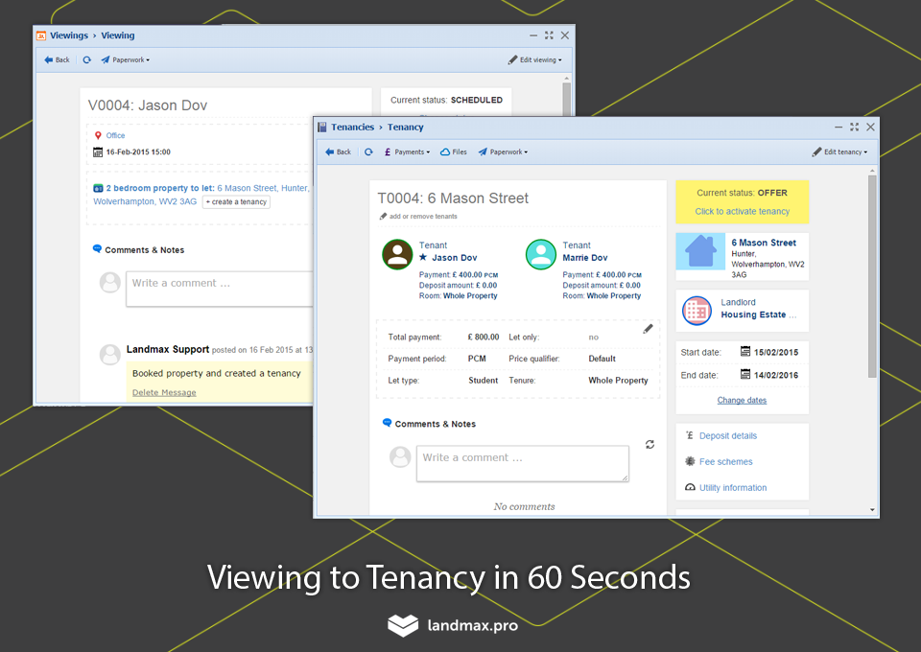Click the refresh icon in the Viewing toolbar
Viewport: 921px width, 652px height.
pos(87,59)
